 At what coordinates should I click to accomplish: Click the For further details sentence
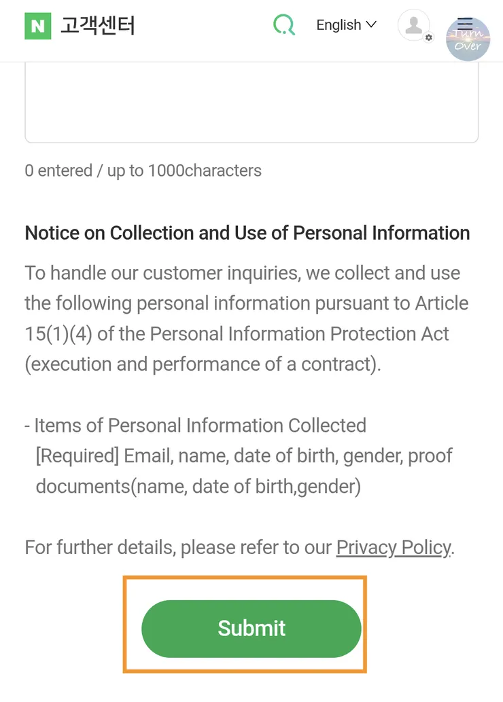click(x=179, y=547)
